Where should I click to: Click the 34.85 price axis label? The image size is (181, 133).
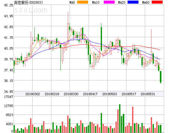[8, 92]
